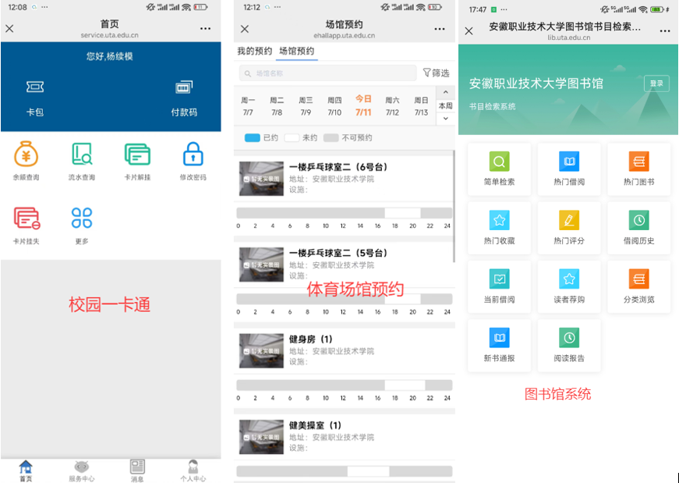The height and width of the screenshot is (483, 679).
Task: Select 周二 7/8 date
Action: pos(277,106)
